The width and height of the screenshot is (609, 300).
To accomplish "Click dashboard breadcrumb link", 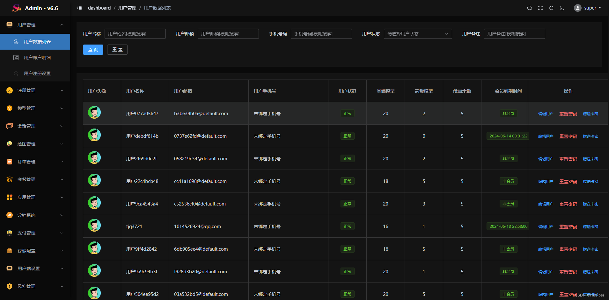I will [99, 8].
